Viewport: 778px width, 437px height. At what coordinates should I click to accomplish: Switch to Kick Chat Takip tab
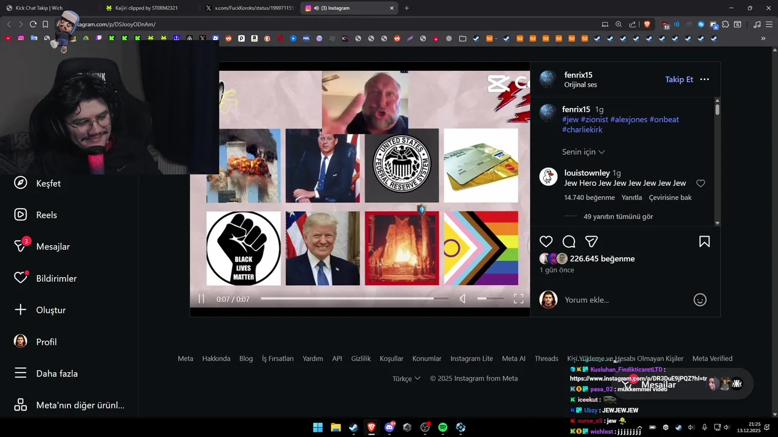point(49,8)
